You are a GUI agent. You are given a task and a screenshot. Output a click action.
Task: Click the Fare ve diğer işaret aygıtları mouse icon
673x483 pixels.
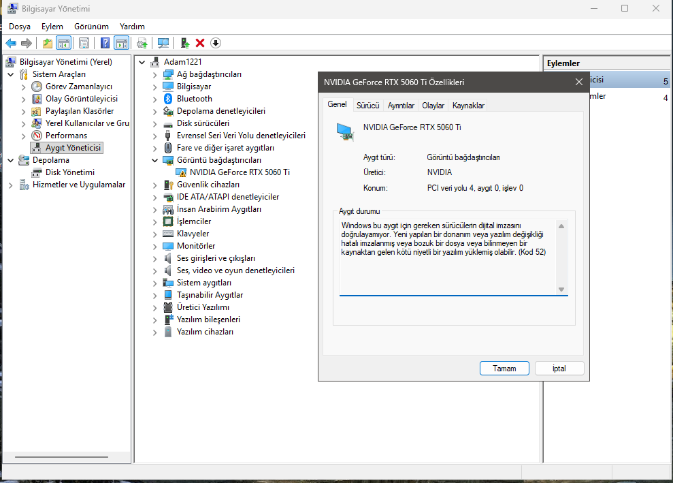tap(168, 148)
